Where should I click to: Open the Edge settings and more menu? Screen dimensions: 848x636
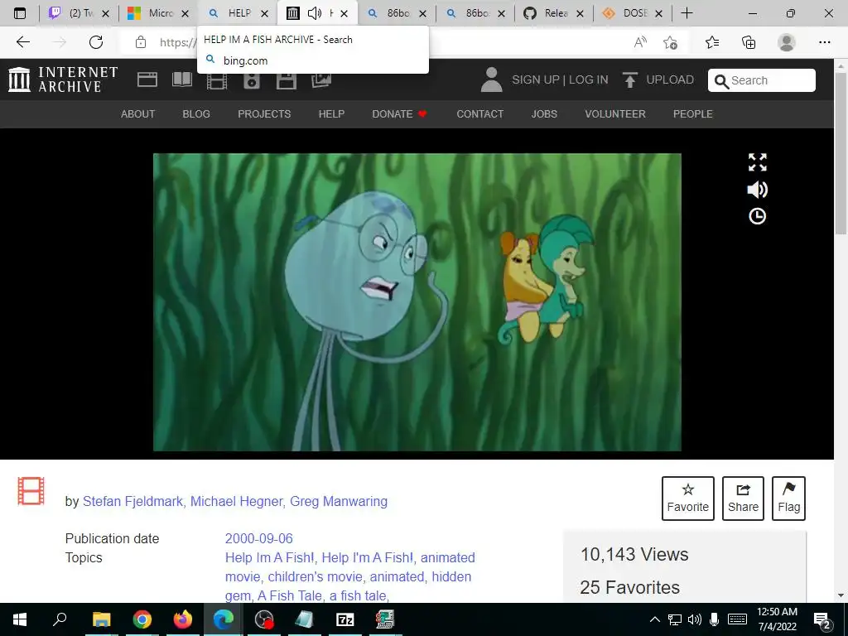coord(824,42)
